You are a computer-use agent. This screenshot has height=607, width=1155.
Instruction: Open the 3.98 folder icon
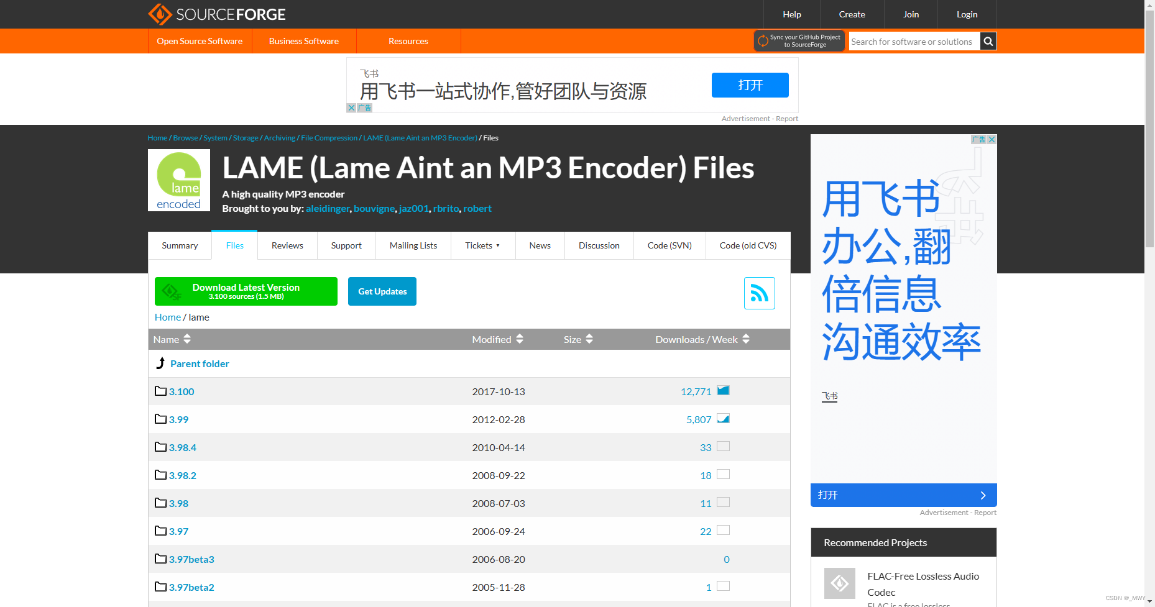160,503
